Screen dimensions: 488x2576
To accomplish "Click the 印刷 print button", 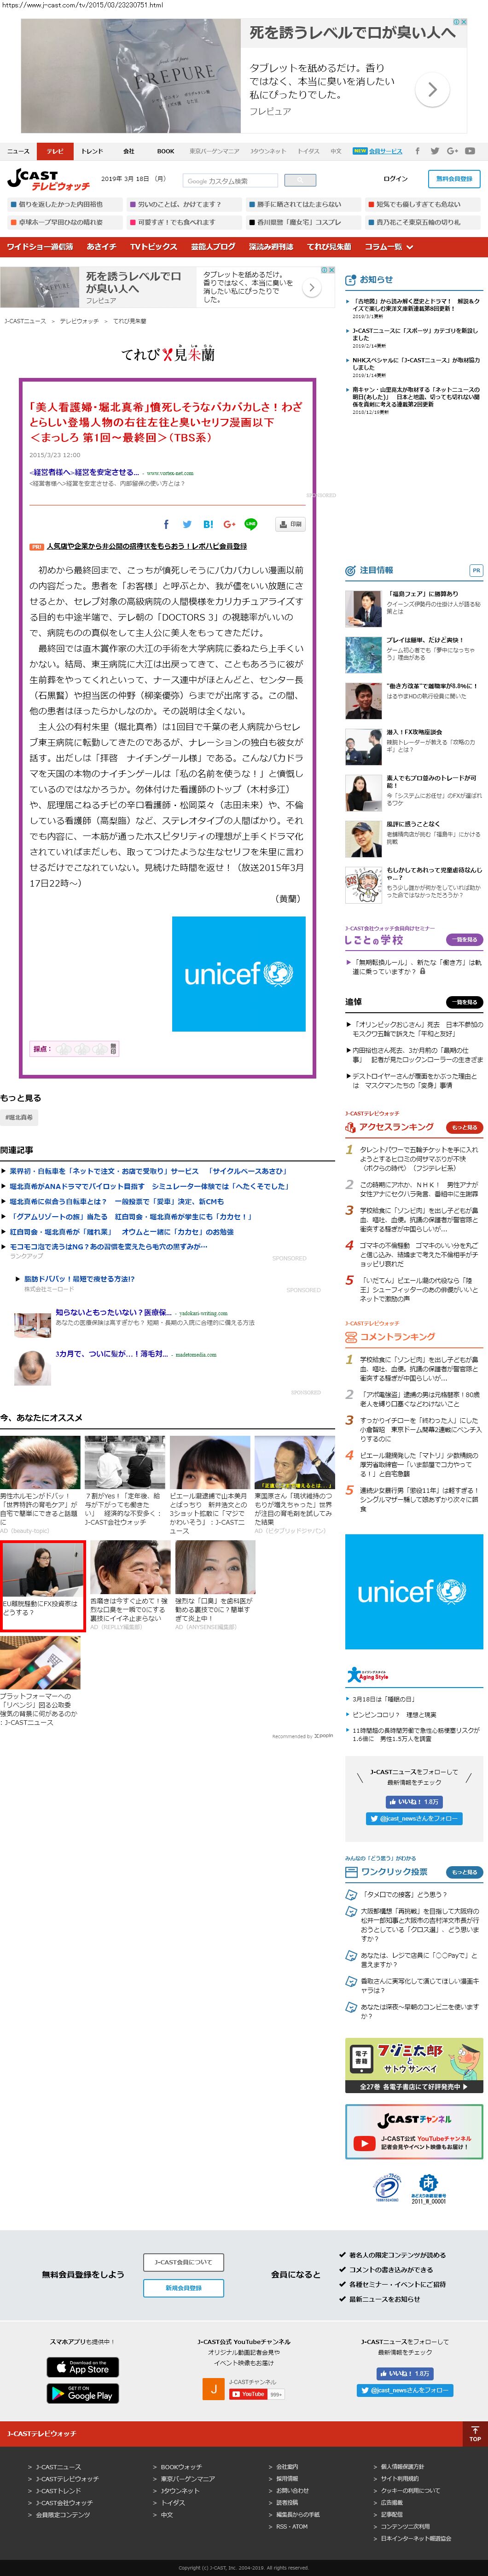I will 290,524.
